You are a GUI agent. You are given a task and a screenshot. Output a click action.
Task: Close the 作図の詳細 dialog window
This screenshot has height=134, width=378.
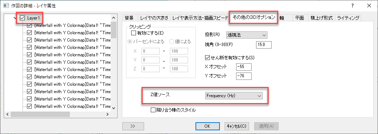[x=369, y=5]
